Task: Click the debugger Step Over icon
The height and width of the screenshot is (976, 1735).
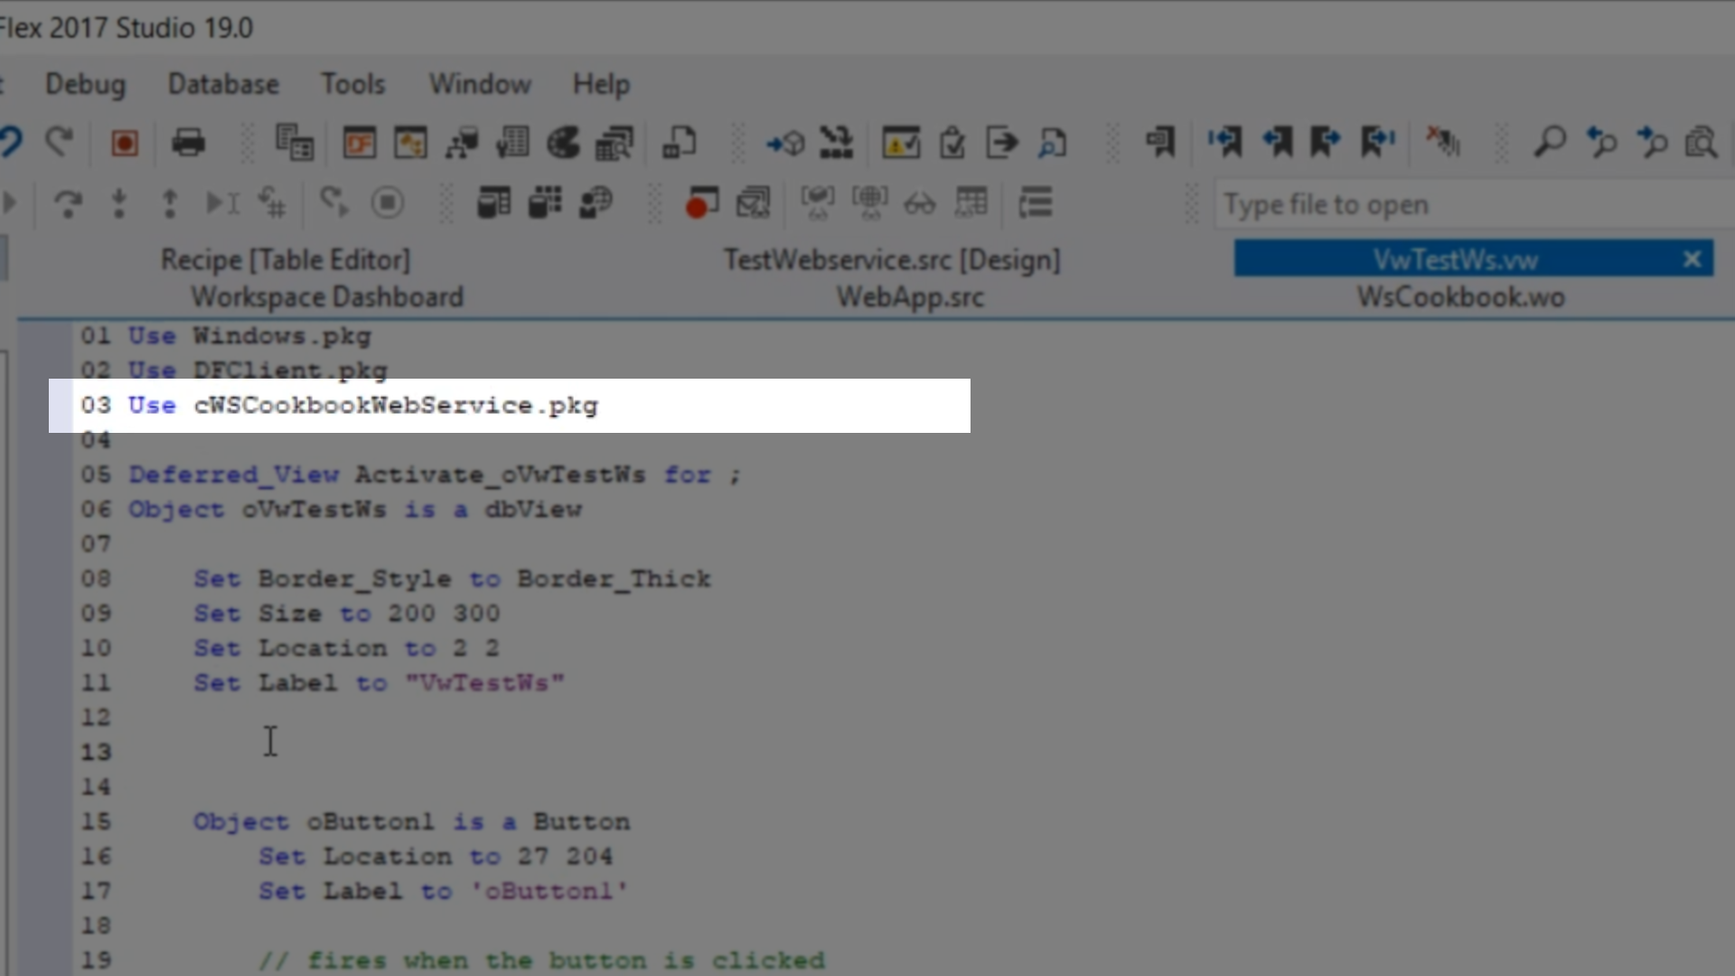Action: (x=68, y=203)
